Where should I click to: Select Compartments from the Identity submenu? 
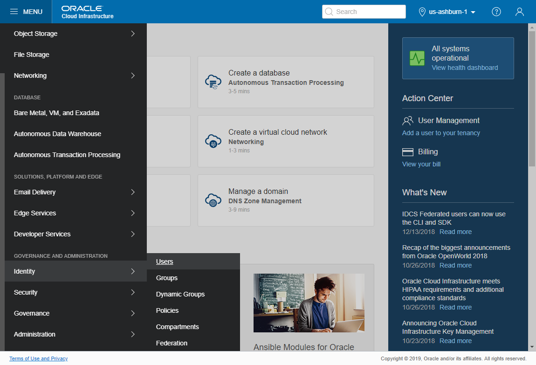pyautogui.click(x=178, y=326)
